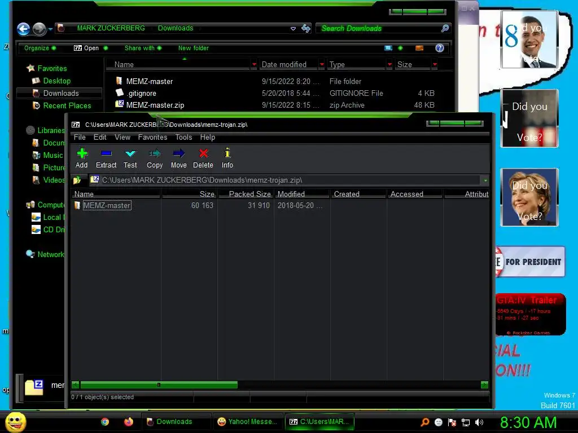Viewport: 578px width, 433px height.
Task: Open the Share with dropdown
Action: tap(143, 48)
